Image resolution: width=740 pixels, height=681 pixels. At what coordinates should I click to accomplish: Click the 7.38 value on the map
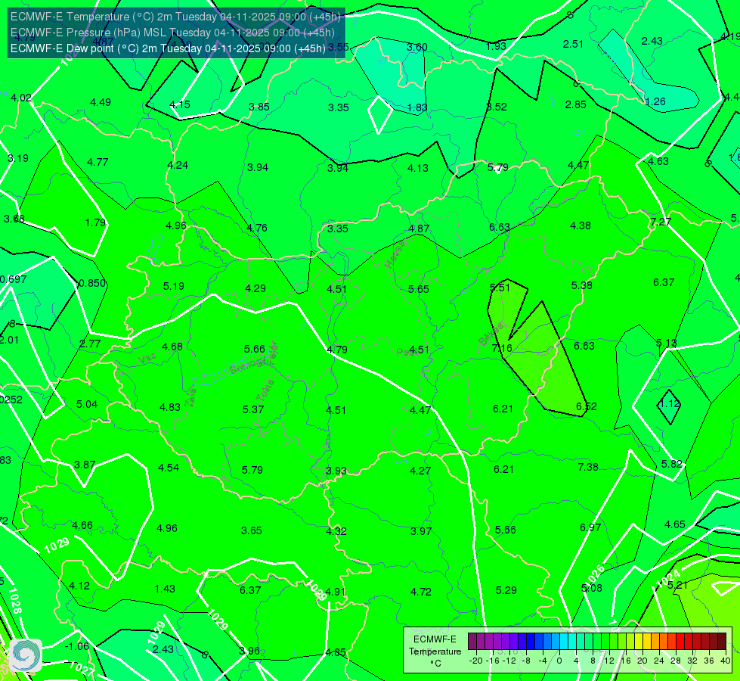pyautogui.click(x=588, y=467)
